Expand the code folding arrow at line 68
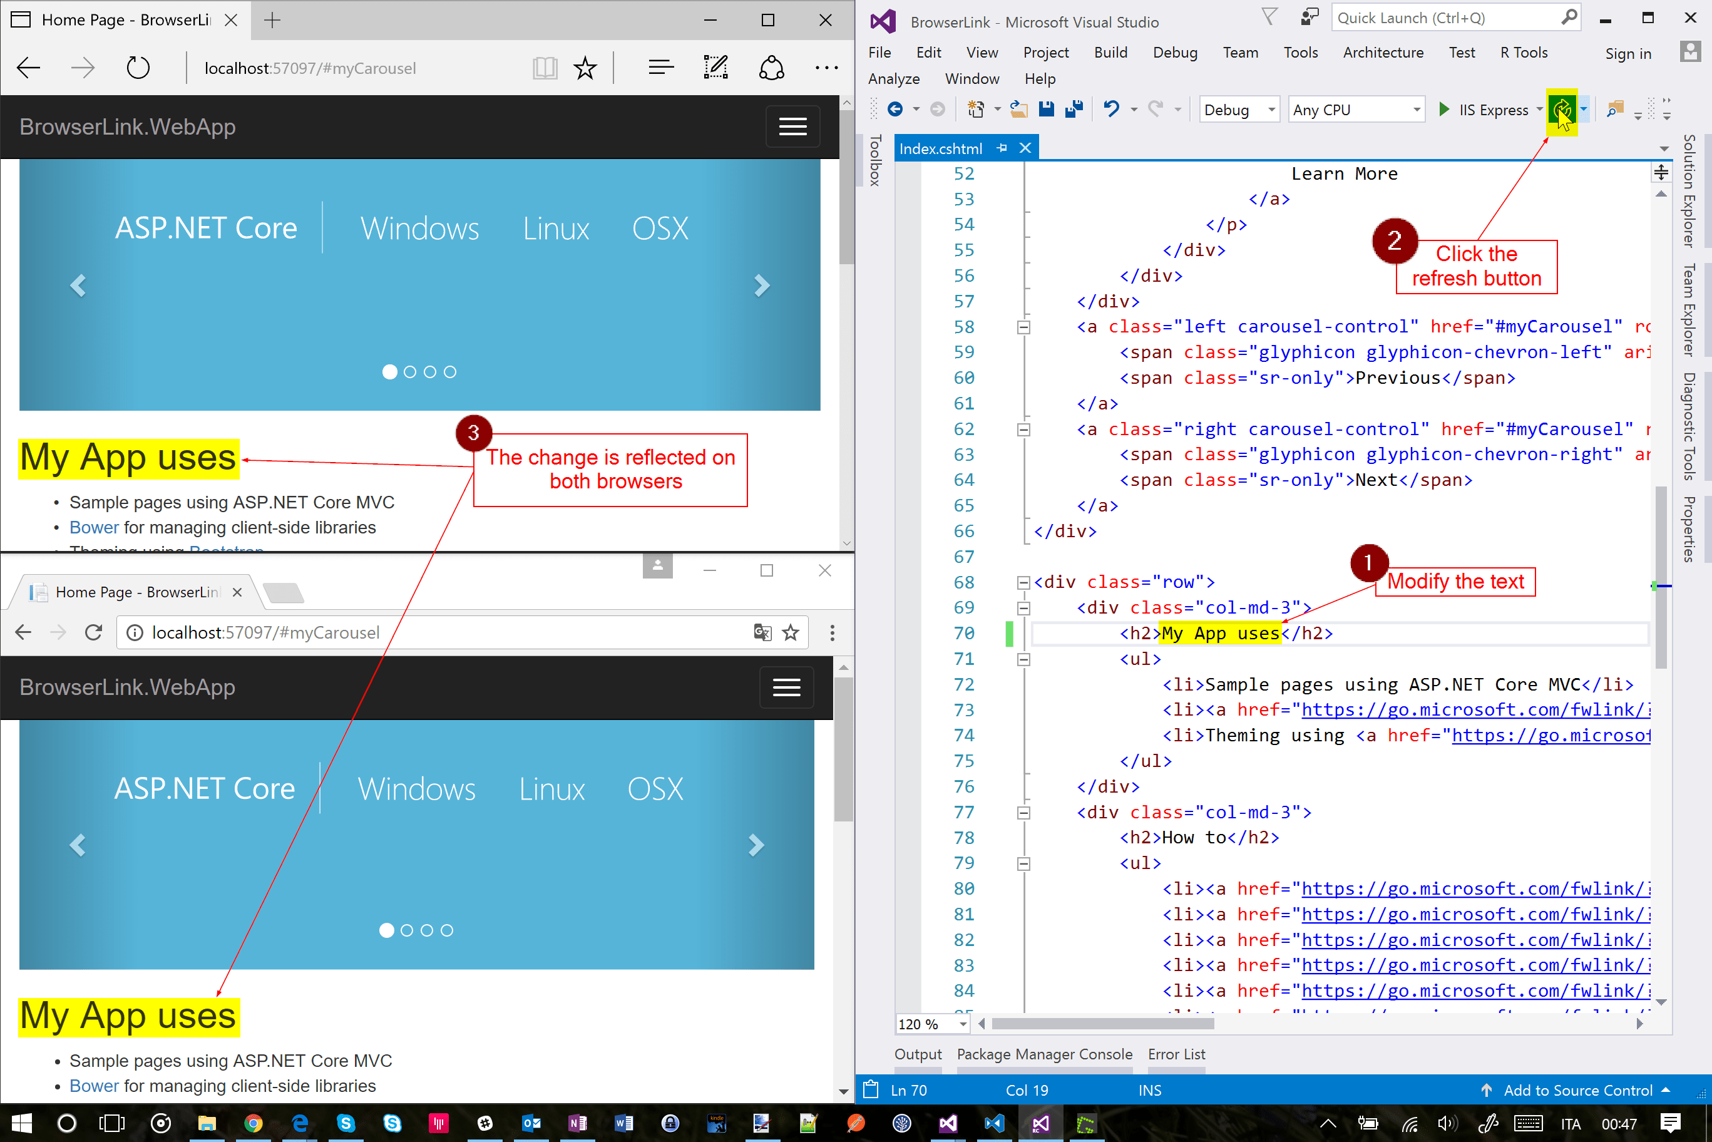 [1020, 581]
